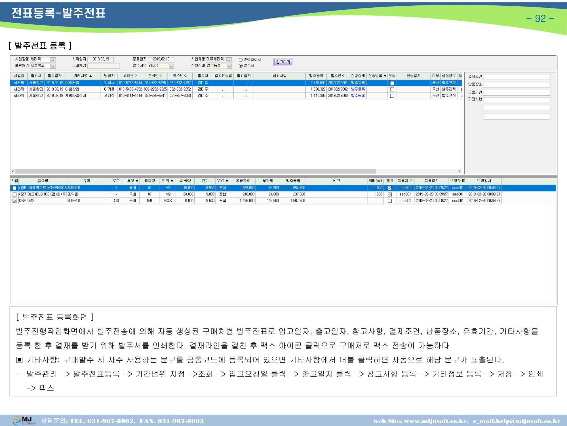Click the 참고사항 cell in 계림타일상사 row

coord(280,96)
